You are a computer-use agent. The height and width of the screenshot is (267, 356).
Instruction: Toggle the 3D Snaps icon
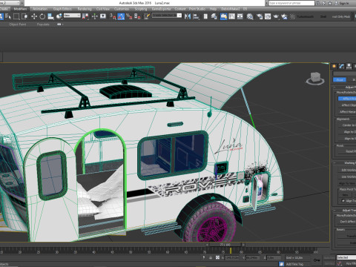pyautogui.click(x=113, y=16)
